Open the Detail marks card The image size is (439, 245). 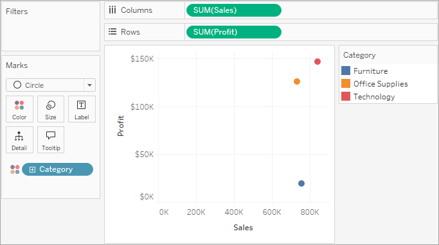[19, 140]
